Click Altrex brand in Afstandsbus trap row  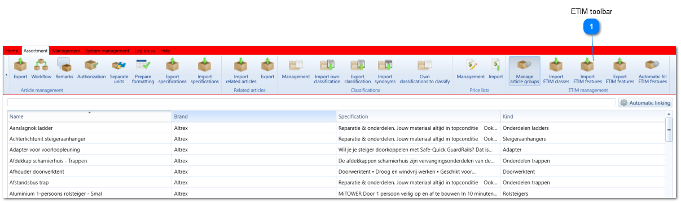(x=254, y=183)
